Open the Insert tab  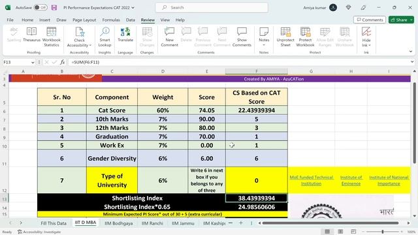(x=45, y=20)
